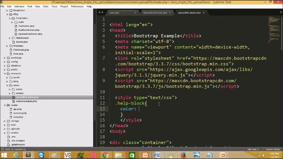Open FileModel.php in the sidebar

click(x=21, y=50)
